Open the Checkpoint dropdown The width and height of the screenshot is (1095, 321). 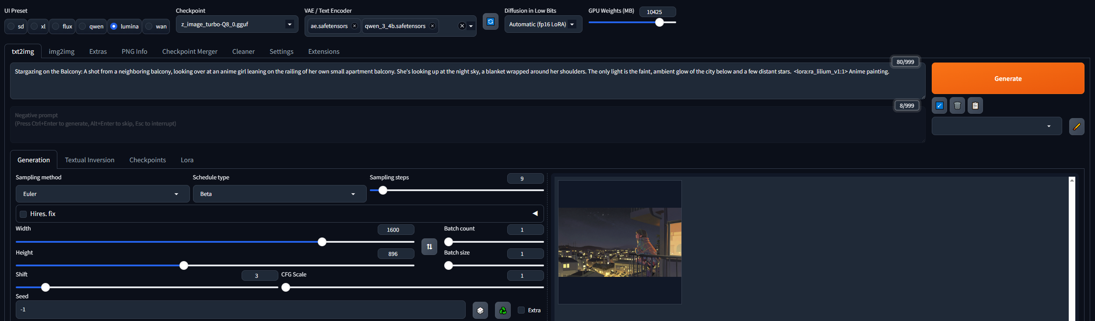click(237, 24)
